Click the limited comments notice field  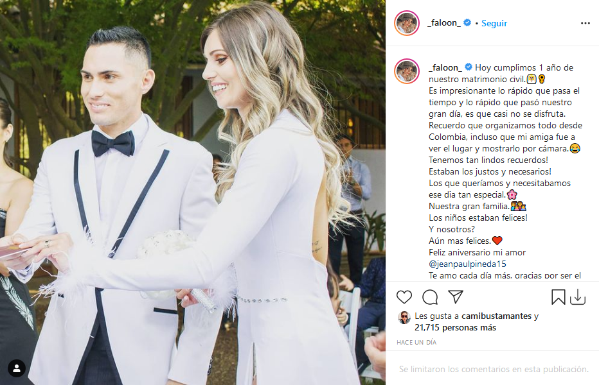(x=493, y=369)
